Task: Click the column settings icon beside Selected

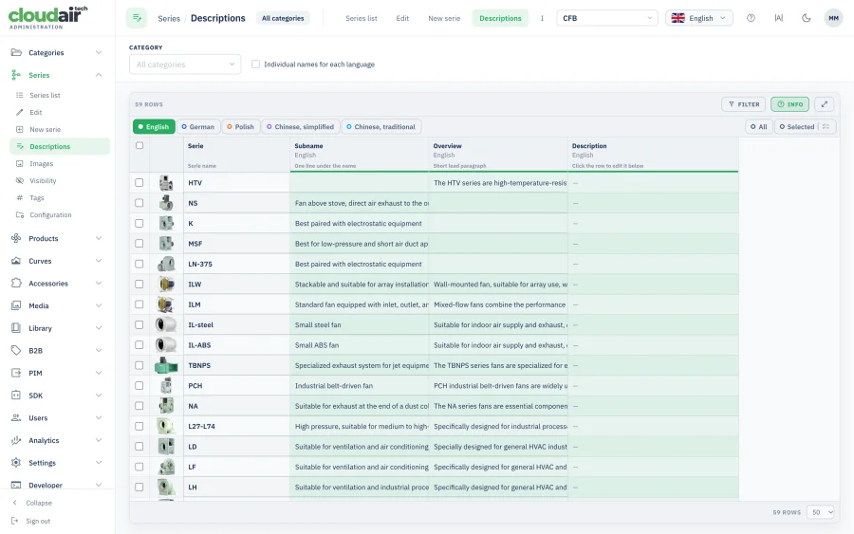Action: 826,126
